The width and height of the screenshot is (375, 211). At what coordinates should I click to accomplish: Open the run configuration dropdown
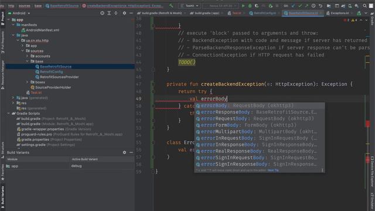(x=190, y=5)
